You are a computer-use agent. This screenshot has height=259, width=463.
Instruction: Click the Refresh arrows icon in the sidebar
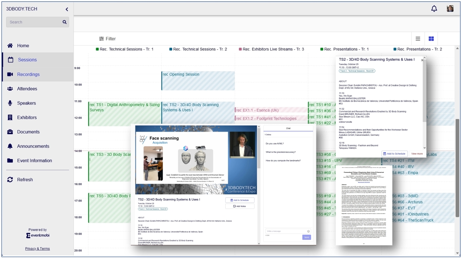pyautogui.click(x=10, y=180)
